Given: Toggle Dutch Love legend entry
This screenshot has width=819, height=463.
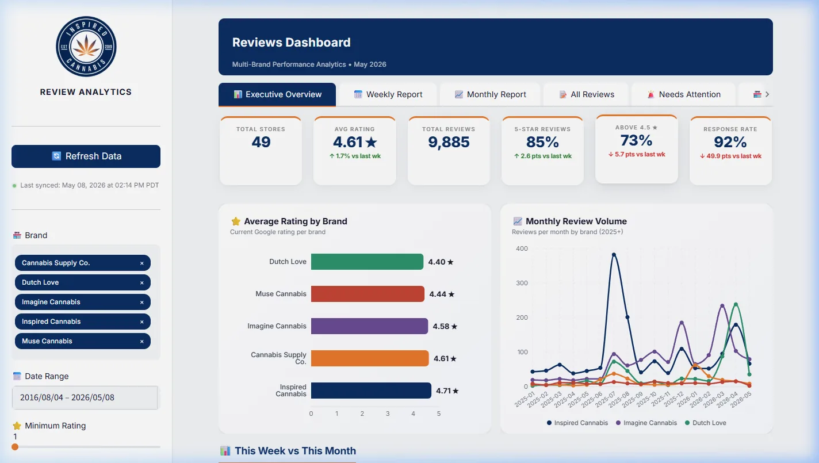Looking at the screenshot, I should click(705, 423).
